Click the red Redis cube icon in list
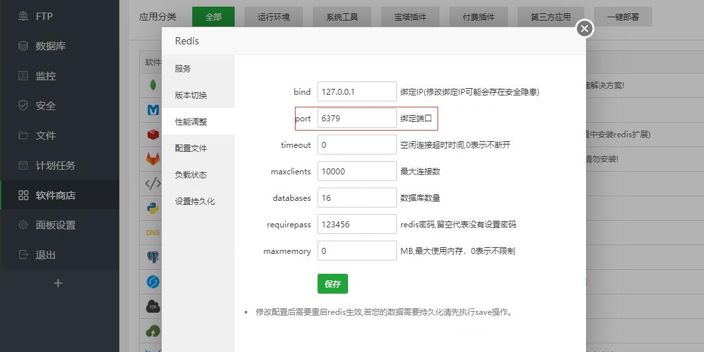The width and height of the screenshot is (704, 352). point(153,135)
